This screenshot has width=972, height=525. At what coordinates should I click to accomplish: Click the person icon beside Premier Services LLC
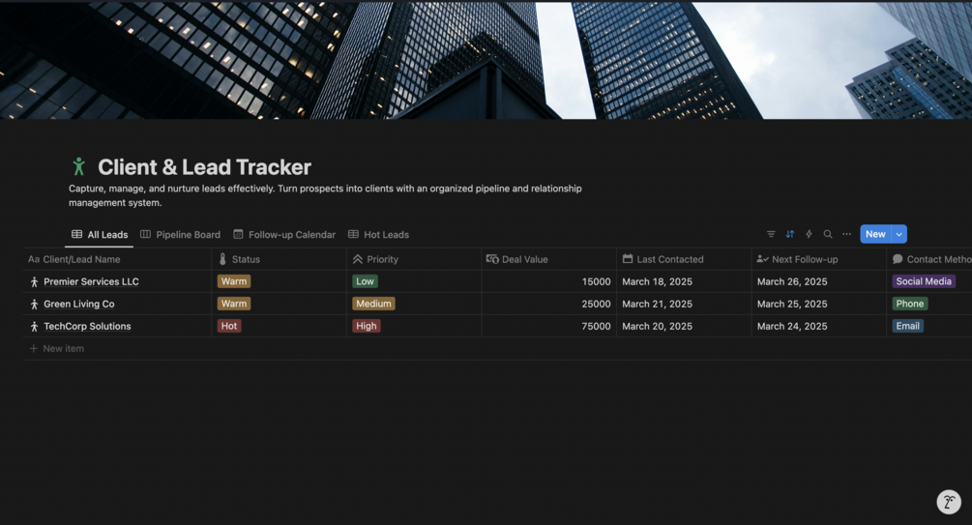(34, 282)
